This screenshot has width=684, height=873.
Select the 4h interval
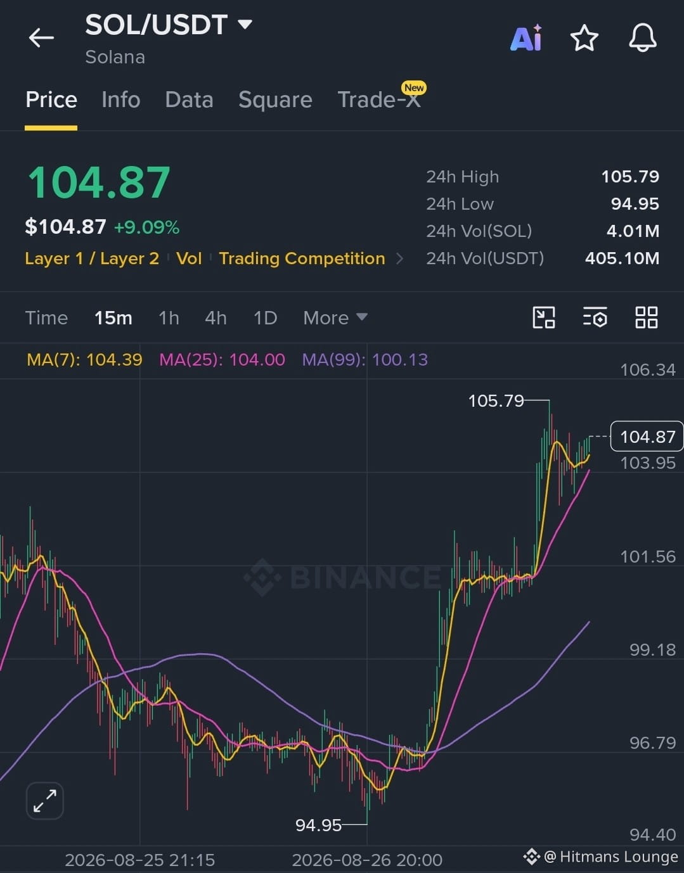click(x=216, y=317)
